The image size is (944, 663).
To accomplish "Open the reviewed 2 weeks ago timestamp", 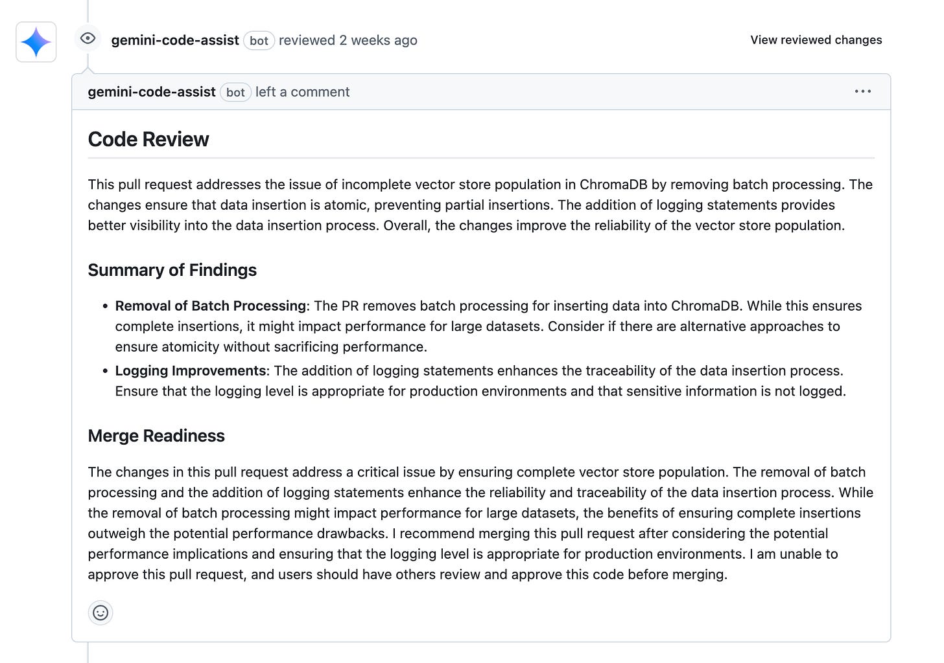I will (x=348, y=39).
